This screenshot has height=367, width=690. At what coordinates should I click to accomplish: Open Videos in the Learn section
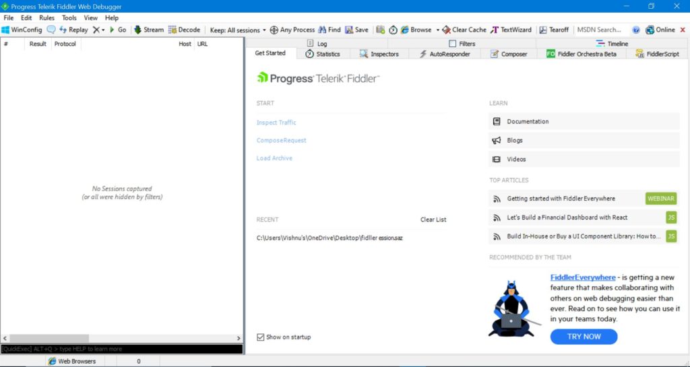click(x=584, y=159)
